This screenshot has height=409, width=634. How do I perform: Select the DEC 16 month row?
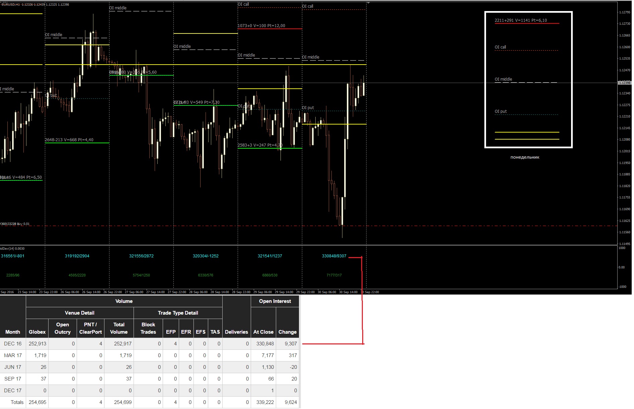(150, 344)
